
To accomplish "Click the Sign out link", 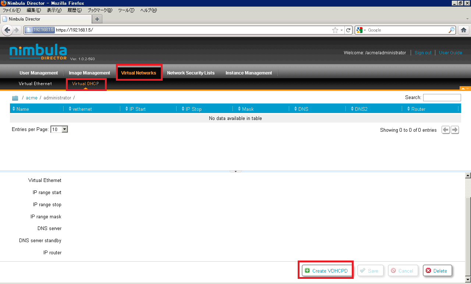I will click(x=423, y=53).
